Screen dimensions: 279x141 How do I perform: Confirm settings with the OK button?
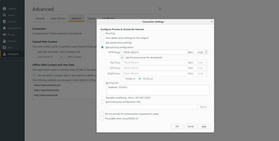pyautogui.click(x=177, y=126)
